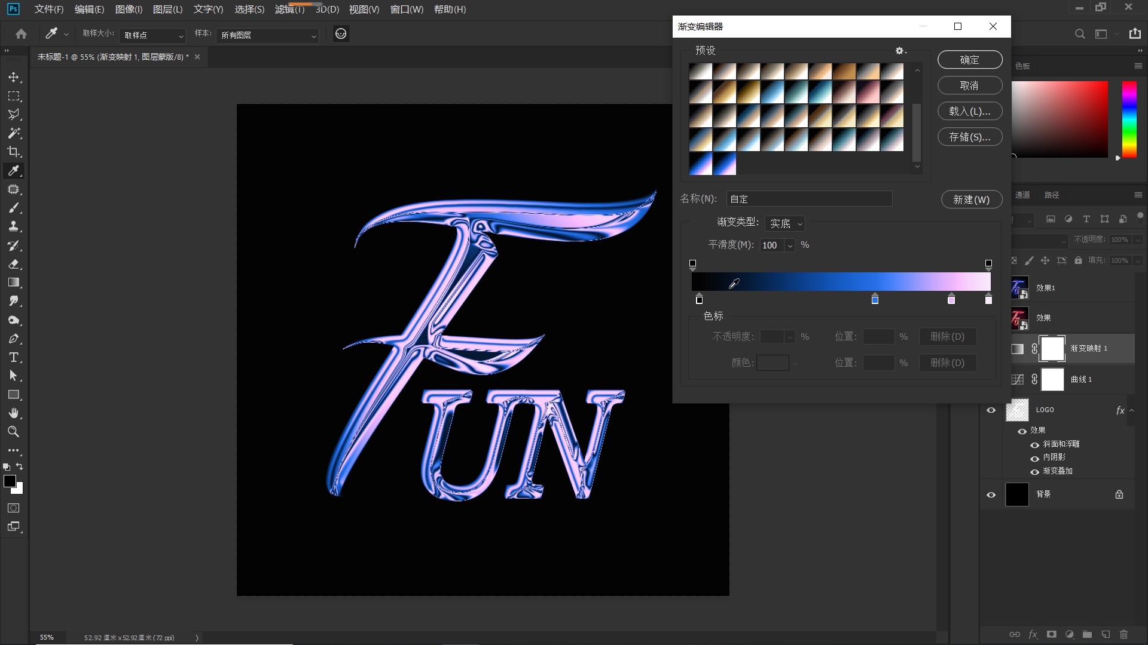Select the Hand tool
1148x645 pixels.
pos(14,413)
